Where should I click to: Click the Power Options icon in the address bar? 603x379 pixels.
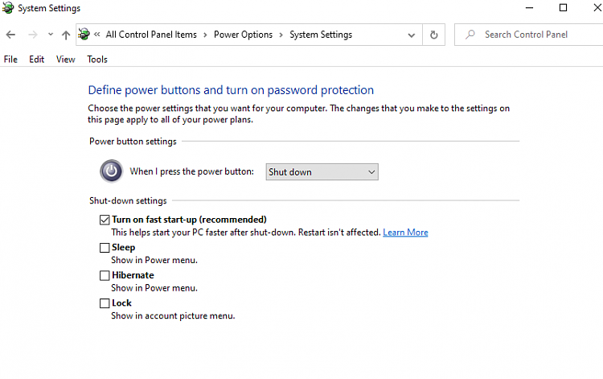(84, 35)
